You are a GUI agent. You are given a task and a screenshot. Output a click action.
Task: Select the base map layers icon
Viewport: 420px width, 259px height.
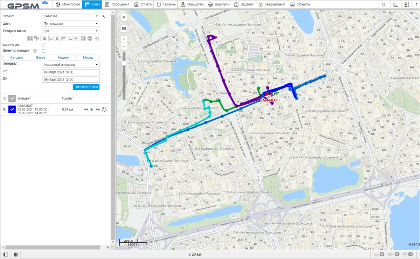(124, 29)
